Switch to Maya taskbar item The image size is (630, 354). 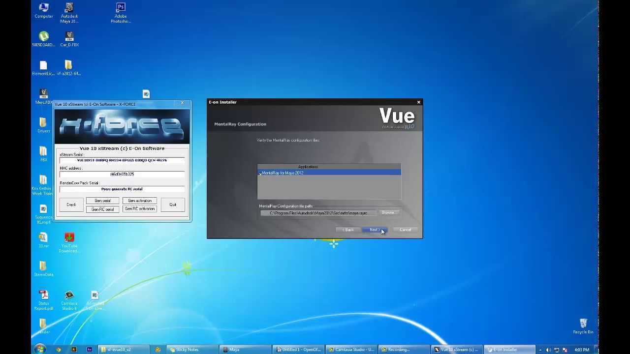point(245,350)
